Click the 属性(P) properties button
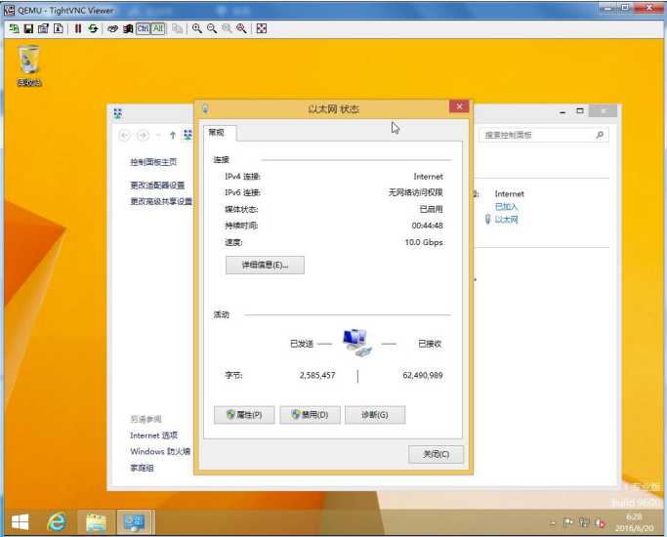The height and width of the screenshot is (537, 667). pos(244,415)
